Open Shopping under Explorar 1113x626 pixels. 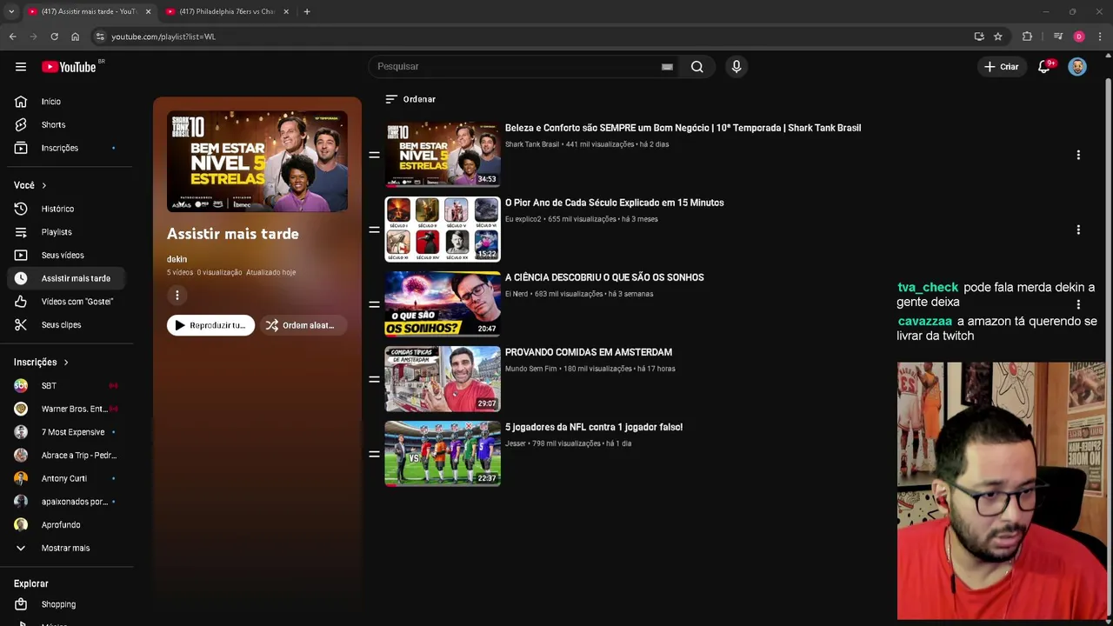click(x=67, y=604)
